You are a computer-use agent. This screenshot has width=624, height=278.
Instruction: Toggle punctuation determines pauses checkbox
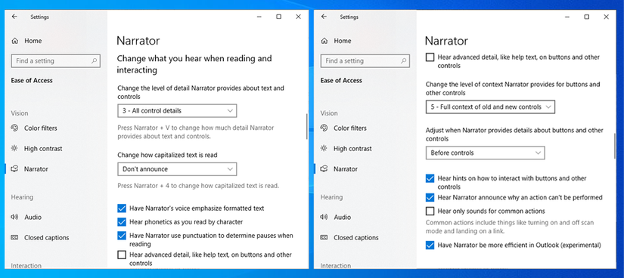(x=122, y=236)
